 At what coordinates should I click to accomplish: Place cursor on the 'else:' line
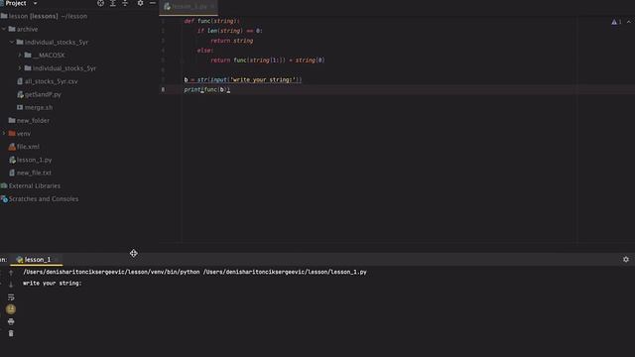tap(205, 51)
